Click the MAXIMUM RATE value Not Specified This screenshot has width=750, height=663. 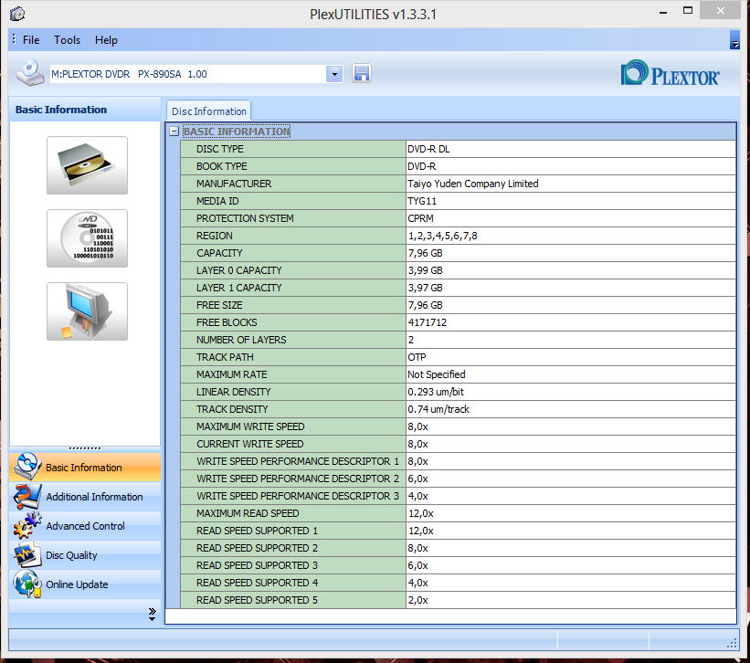click(x=437, y=374)
